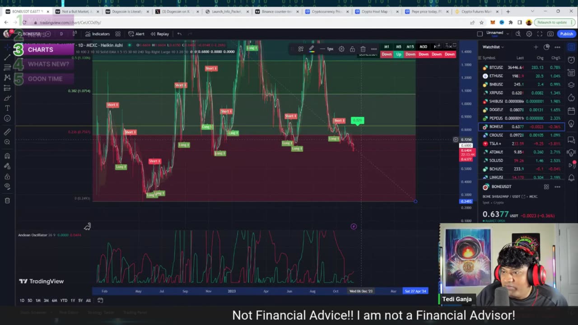Screen dimensions: 578x325
Task: Open indicator templates grid icon
Action: [x=118, y=34]
